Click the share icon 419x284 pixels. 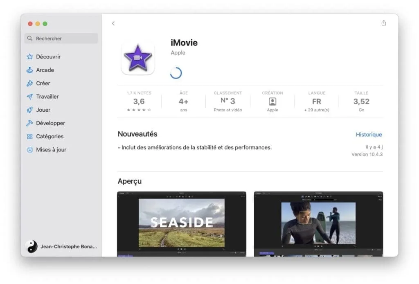(384, 23)
